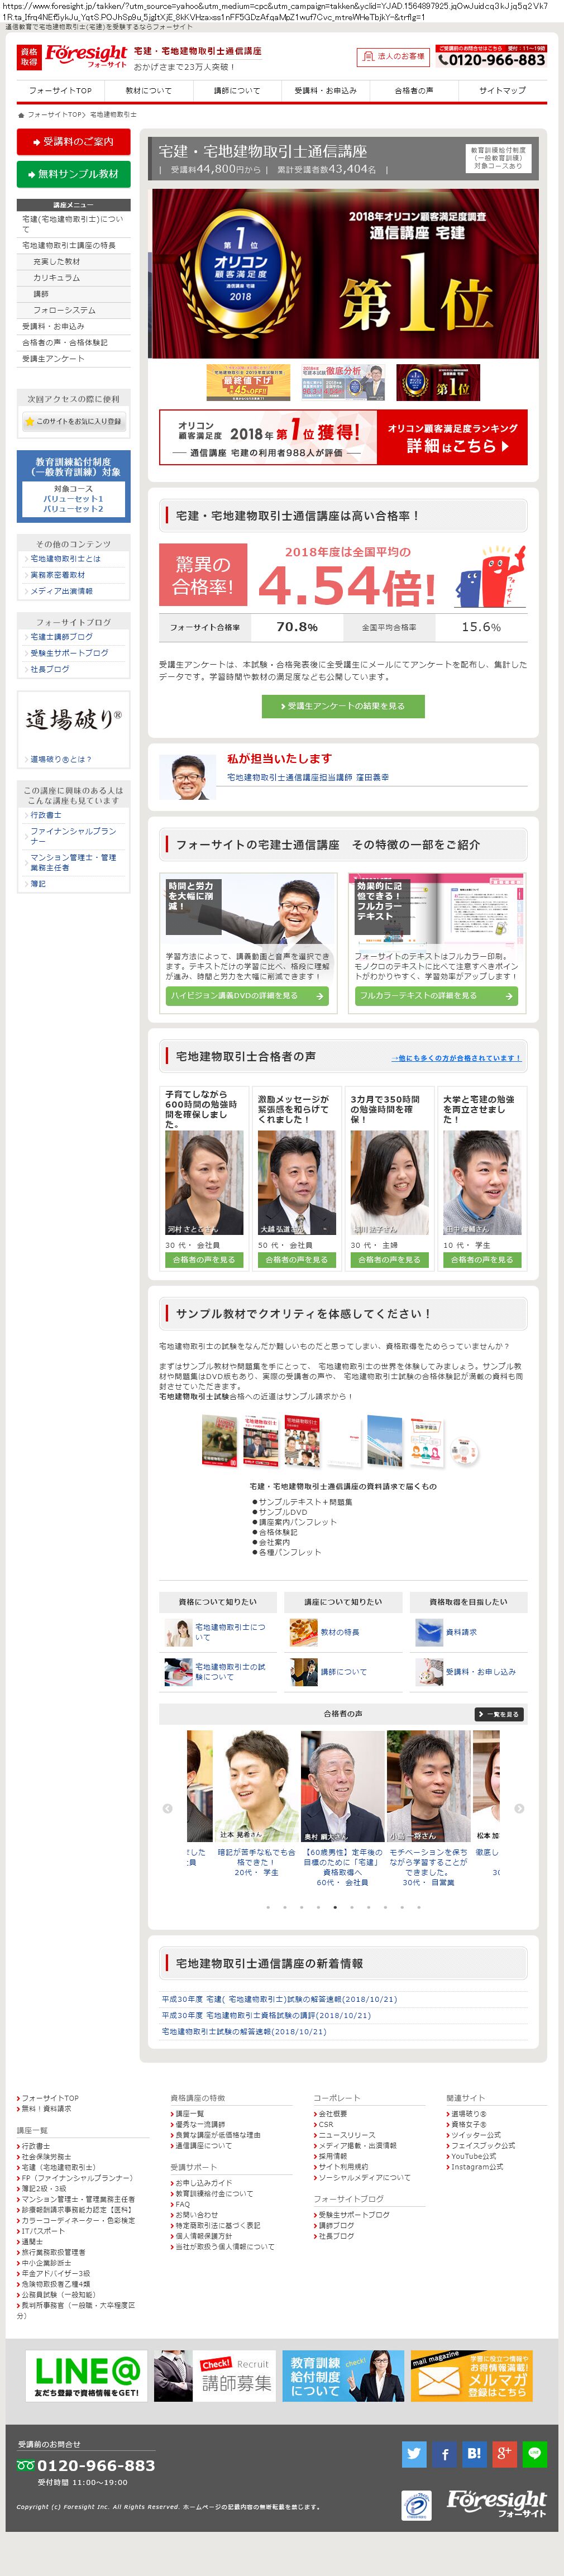Viewport: 564px width, 2576px height.
Task: Open the 法人のお客様 link in the header
Action: (394, 57)
